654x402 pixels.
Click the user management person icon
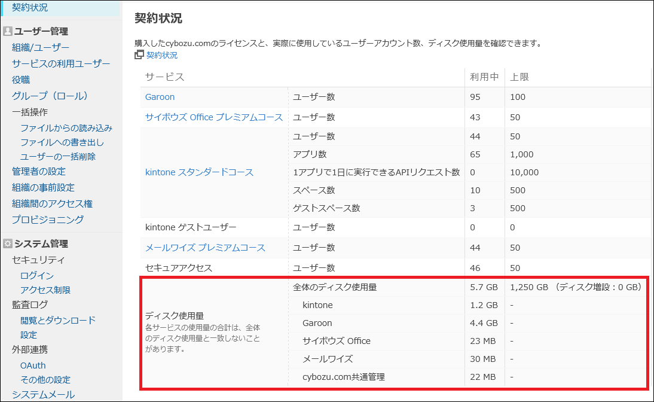pos(7,32)
